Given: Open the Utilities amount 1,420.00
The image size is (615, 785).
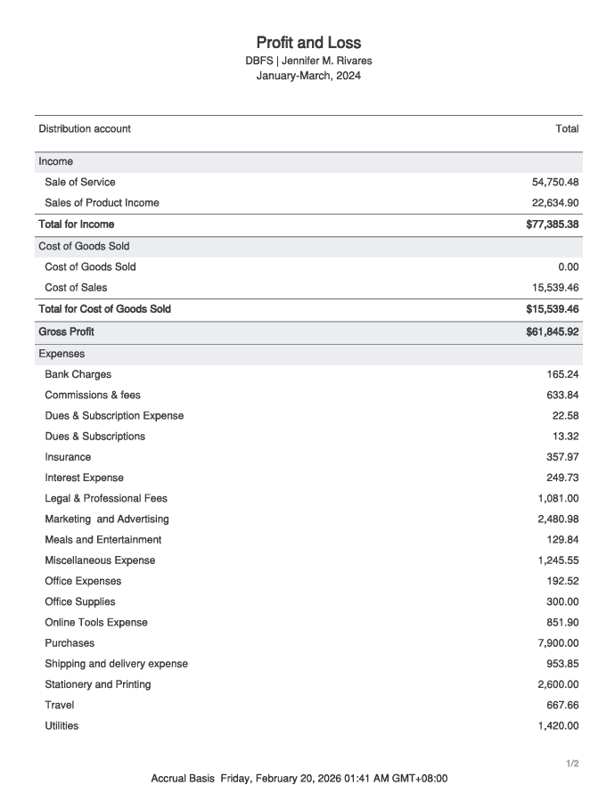Looking at the screenshot, I should tap(558, 726).
